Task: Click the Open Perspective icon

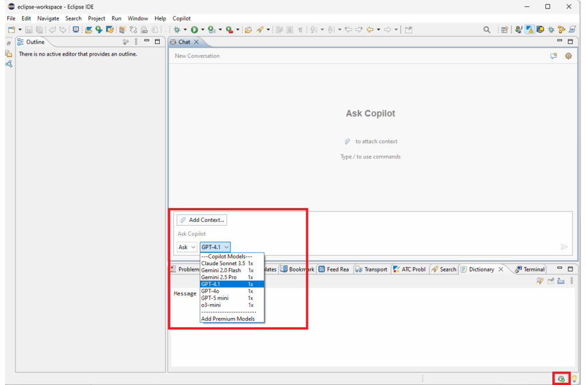Action: tap(504, 30)
